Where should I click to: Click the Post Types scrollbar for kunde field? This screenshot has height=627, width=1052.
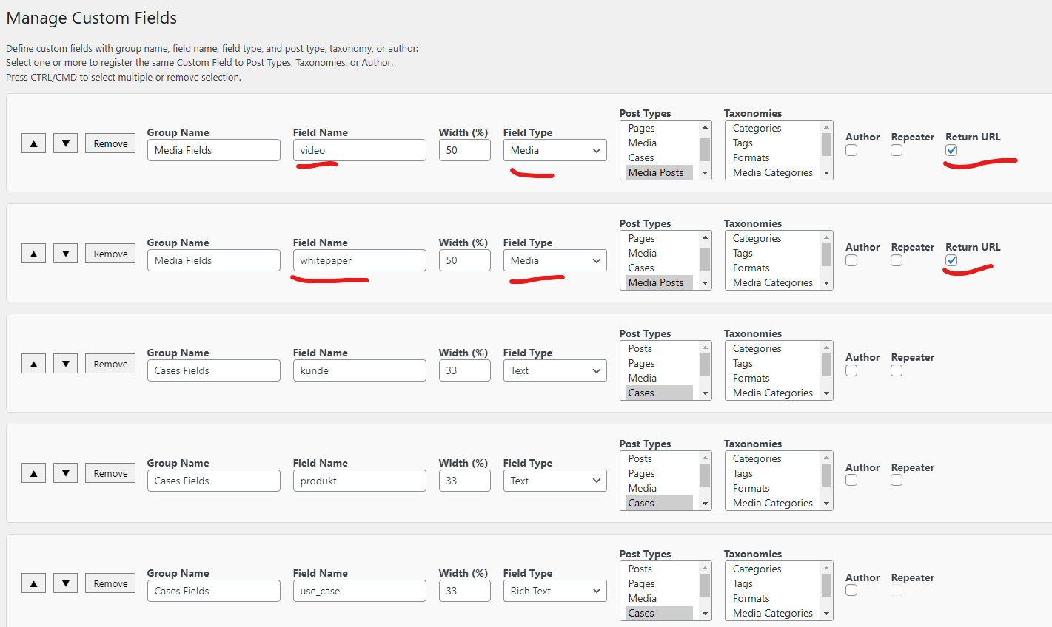[705, 370]
